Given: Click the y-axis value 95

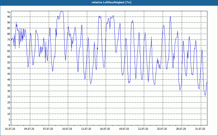Looking at the screenshot, I should coord(9,17).
